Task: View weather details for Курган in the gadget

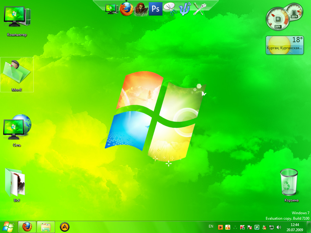Action: [284, 45]
